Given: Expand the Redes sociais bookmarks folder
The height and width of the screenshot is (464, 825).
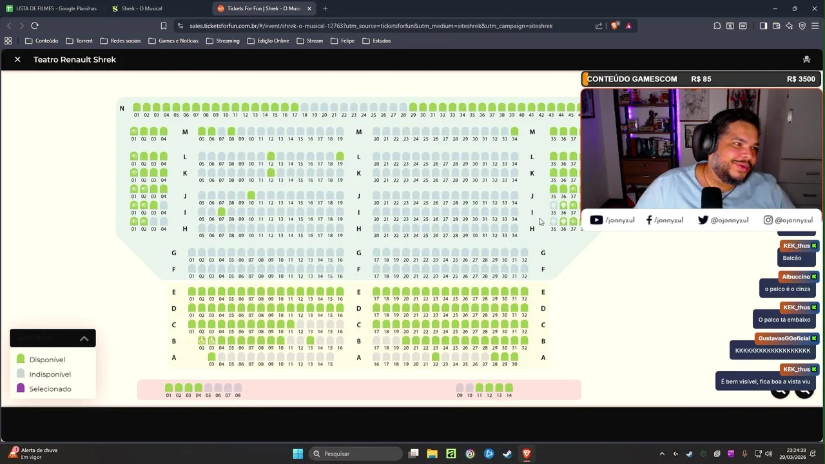Looking at the screenshot, I should tap(121, 41).
